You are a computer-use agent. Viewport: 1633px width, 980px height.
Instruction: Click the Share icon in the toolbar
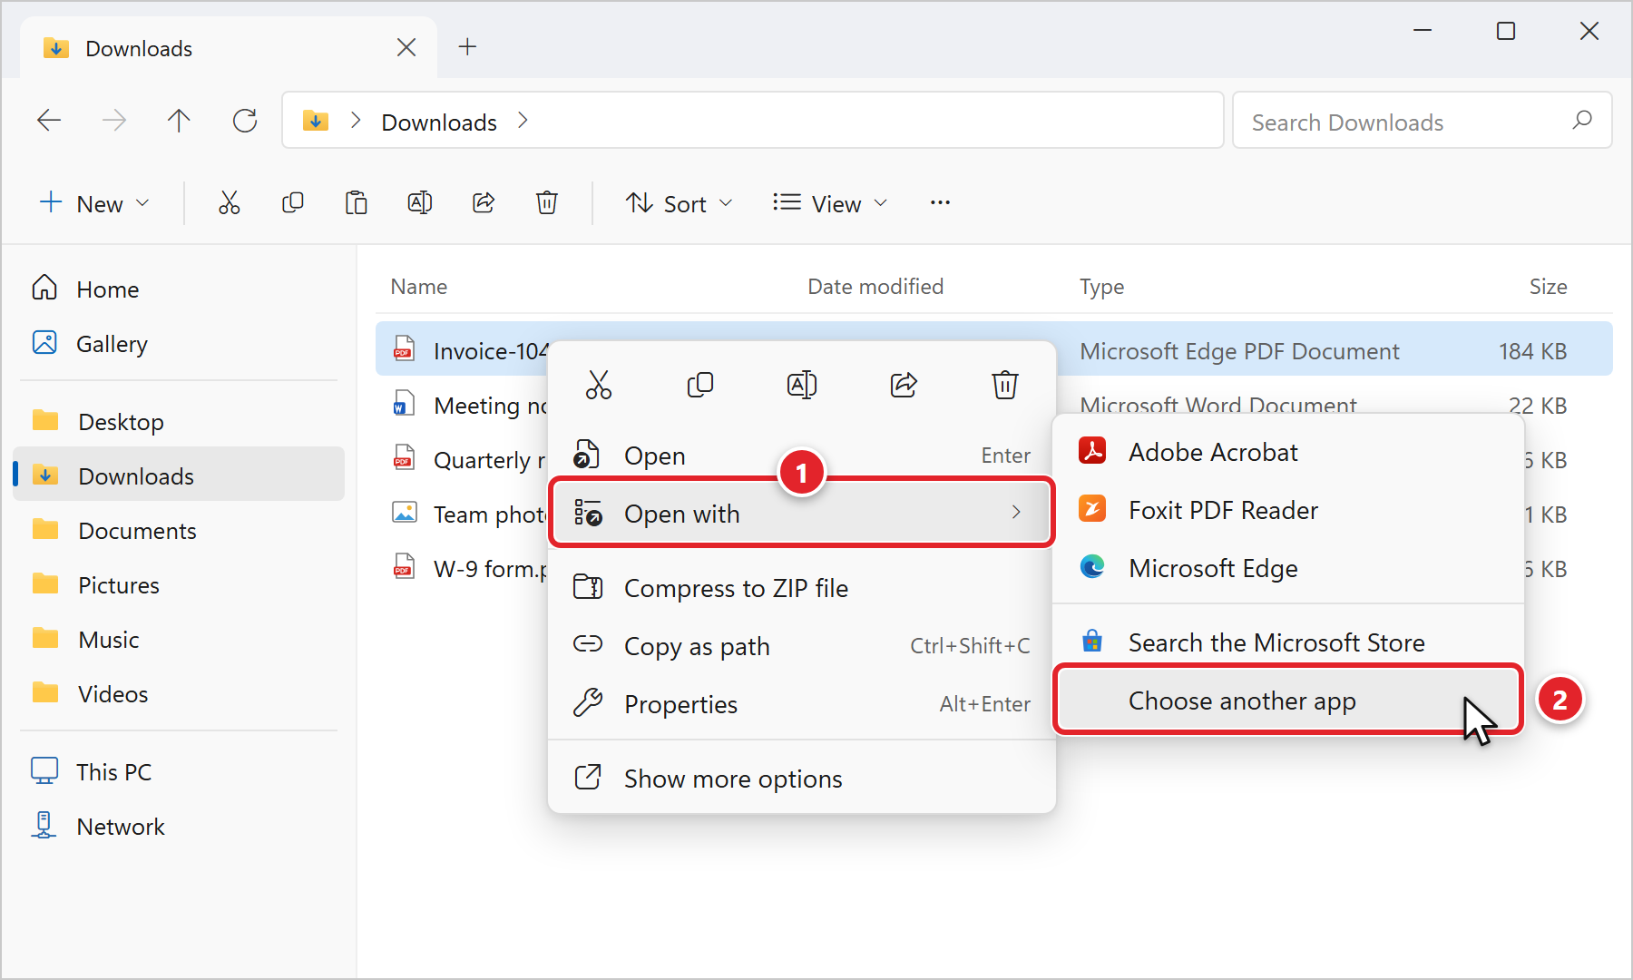point(484,203)
